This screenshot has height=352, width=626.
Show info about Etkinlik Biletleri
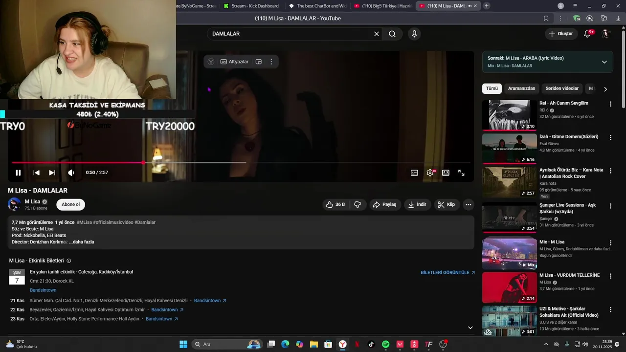coord(68,261)
